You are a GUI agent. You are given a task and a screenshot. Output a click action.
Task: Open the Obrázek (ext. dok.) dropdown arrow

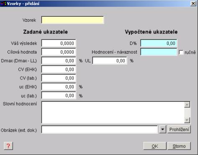[162, 129]
